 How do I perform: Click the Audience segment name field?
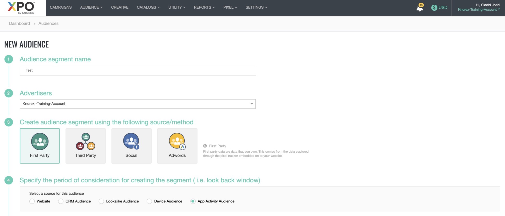(138, 70)
